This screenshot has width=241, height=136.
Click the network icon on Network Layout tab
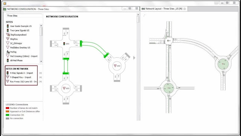coord(143,9)
